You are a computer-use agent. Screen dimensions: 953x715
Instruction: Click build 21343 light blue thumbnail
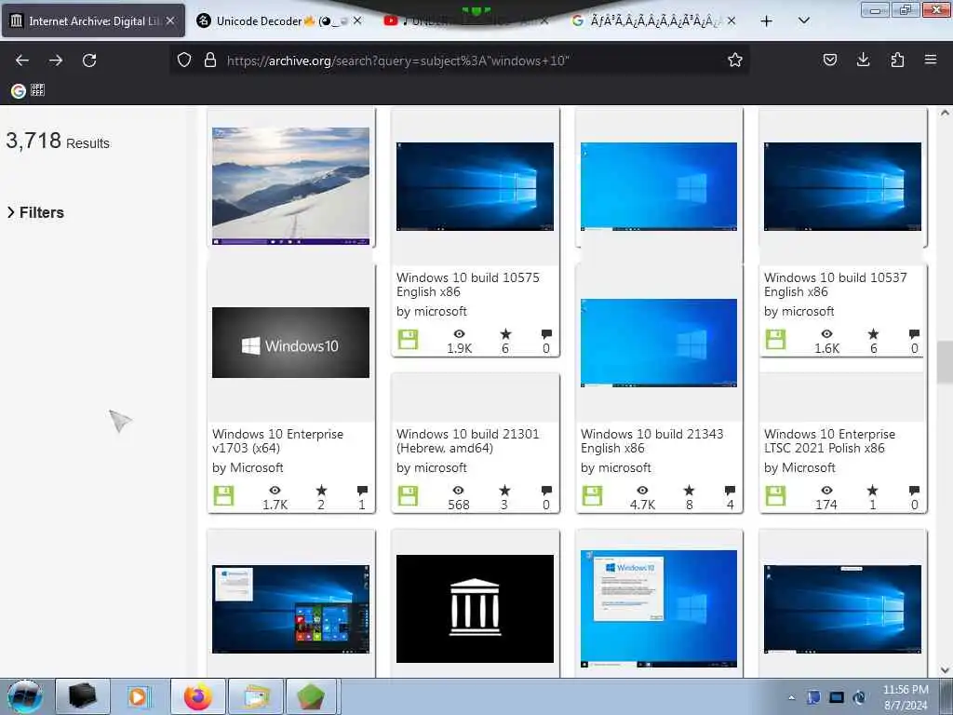pos(659,343)
